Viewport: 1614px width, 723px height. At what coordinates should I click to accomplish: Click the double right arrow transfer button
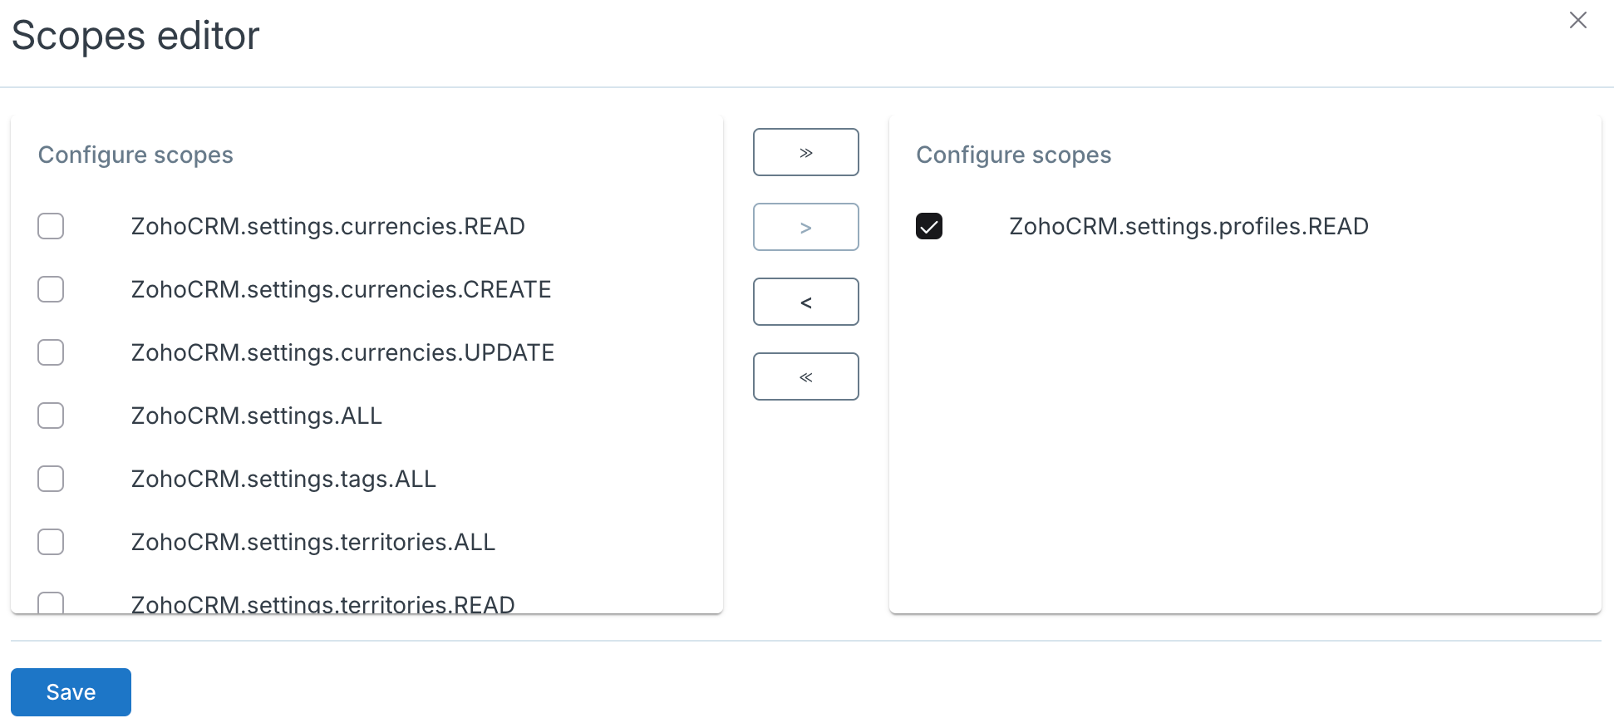coord(805,152)
